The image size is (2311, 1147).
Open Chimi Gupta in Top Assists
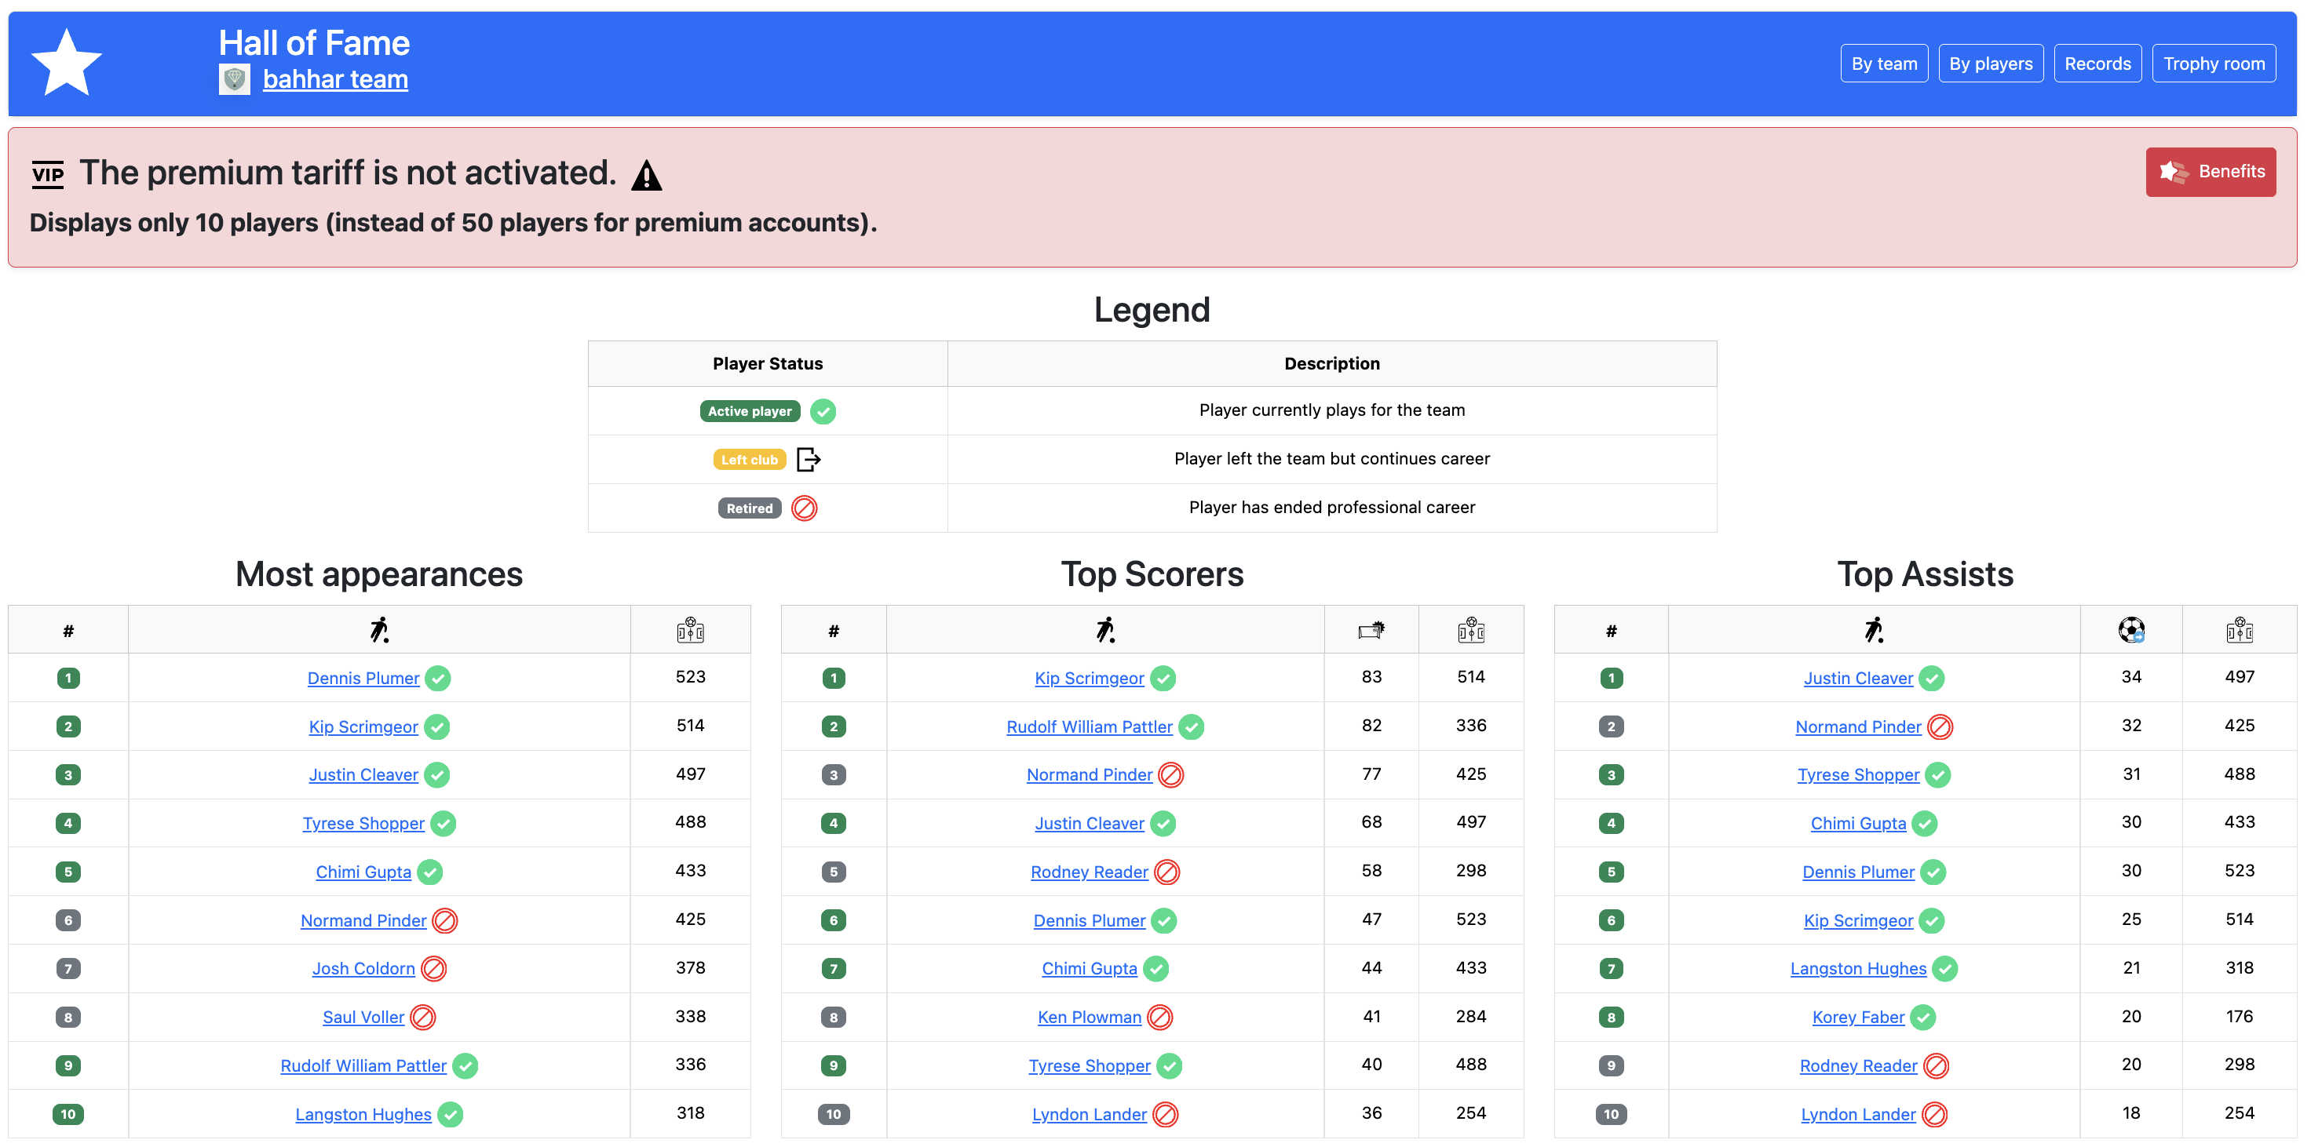[1858, 824]
